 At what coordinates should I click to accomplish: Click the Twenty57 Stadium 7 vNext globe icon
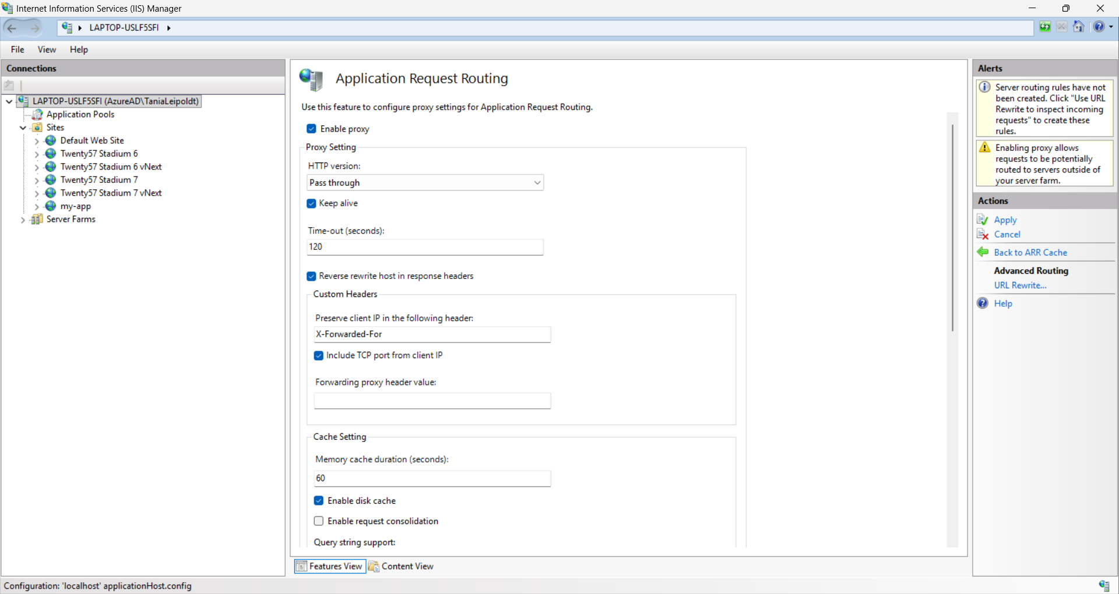tap(51, 193)
